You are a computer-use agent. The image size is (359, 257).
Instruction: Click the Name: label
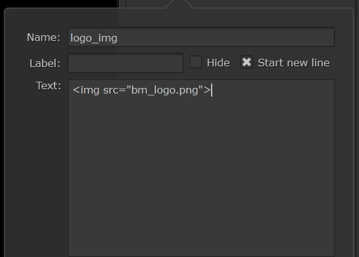(43, 37)
